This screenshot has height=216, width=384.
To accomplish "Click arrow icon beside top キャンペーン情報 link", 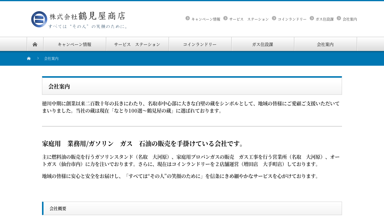I will pyautogui.click(x=187, y=18).
